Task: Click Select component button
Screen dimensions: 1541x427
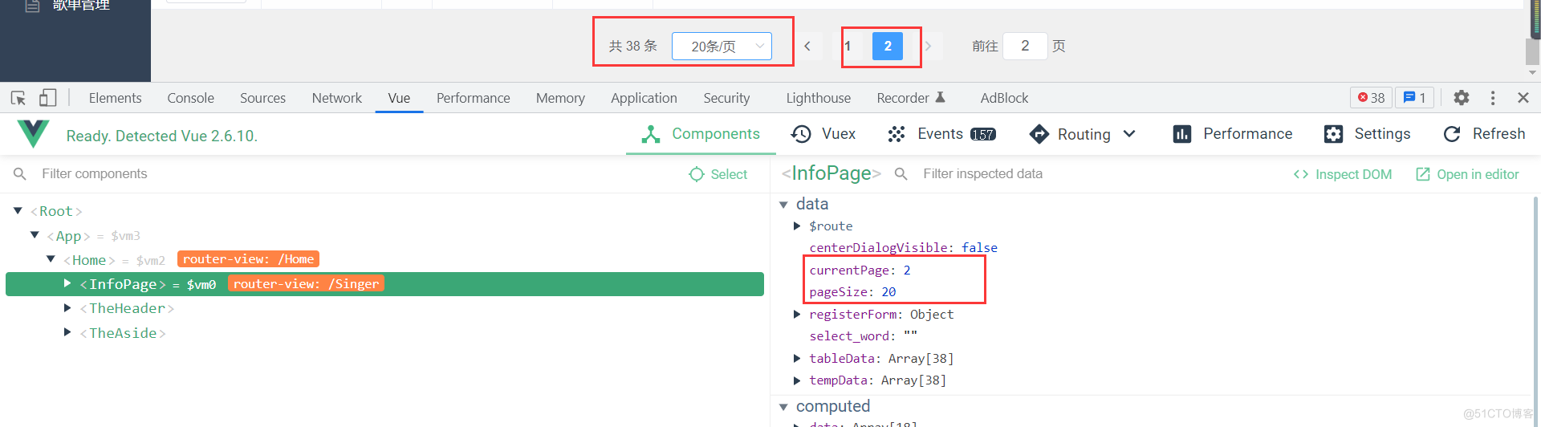Action: coord(718,174)
